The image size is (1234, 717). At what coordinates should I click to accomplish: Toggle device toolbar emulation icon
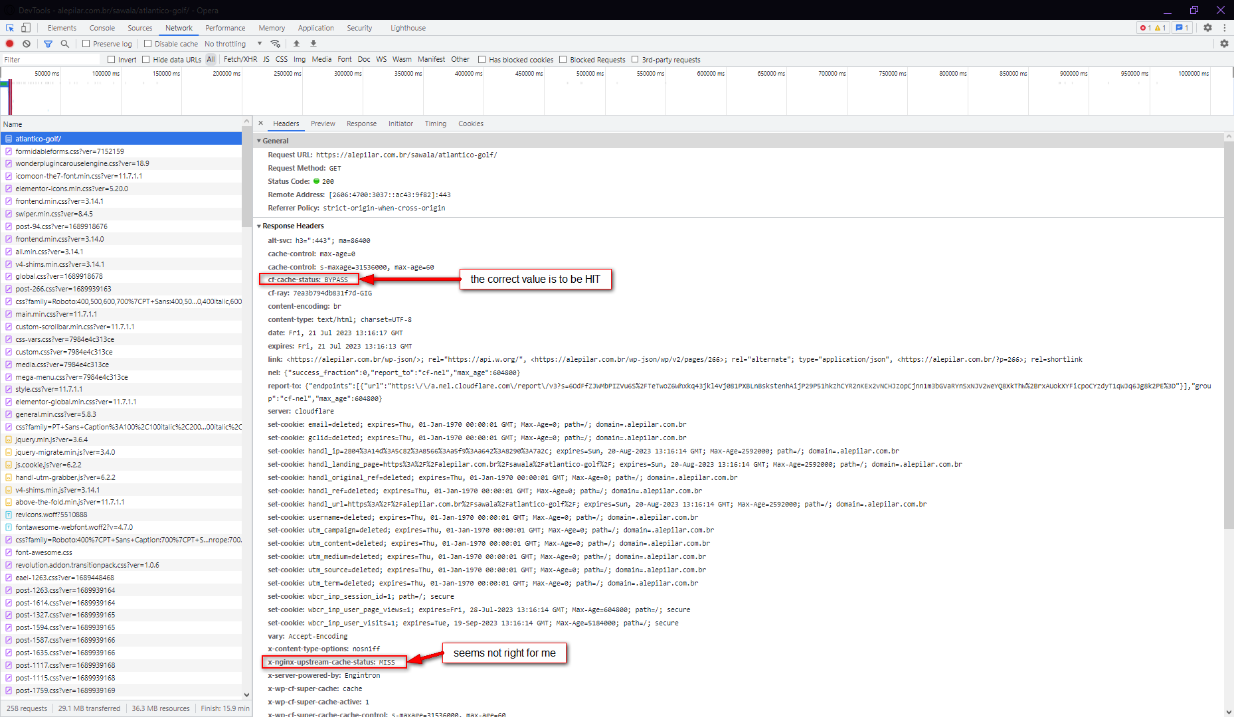click(26, 28)
